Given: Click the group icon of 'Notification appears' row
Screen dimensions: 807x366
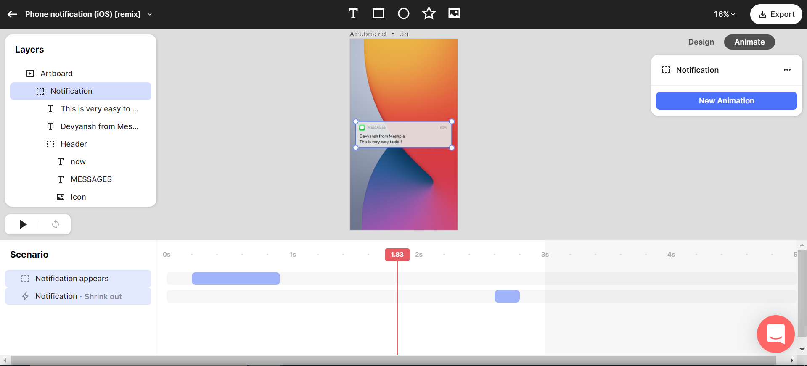Looking at the screenshot, I should point(25,279).
